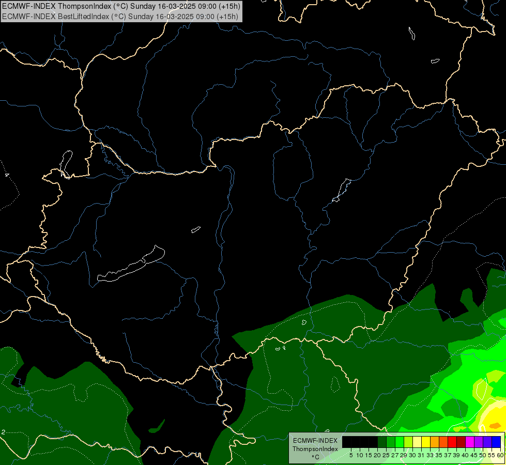
Task: Click the legend value 40
Action: click(465, 455)
